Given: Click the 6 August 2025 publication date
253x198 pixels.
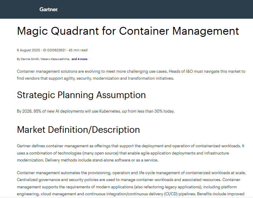Looking at the screenshot, I should coord(28,50).
